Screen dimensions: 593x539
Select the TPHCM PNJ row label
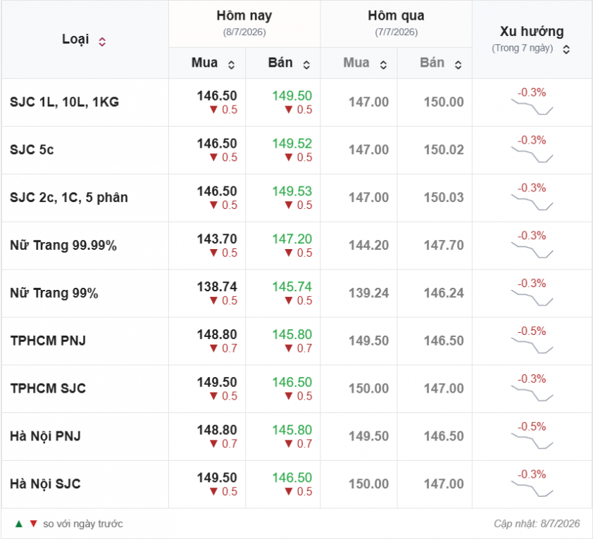(x=48, y=341)
